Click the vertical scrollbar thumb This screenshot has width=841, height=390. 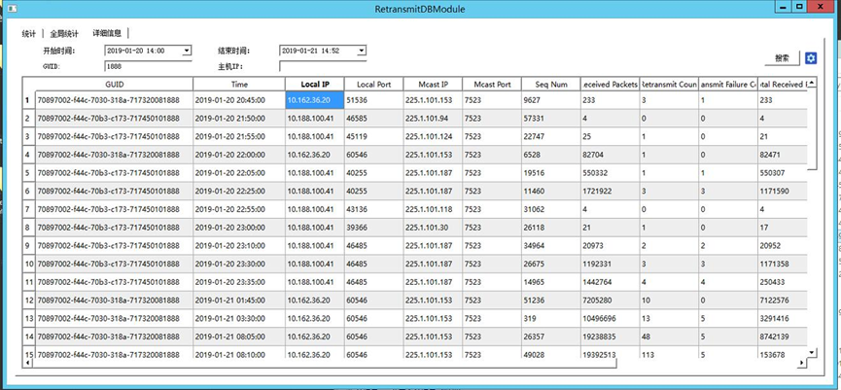coord(812,127)
